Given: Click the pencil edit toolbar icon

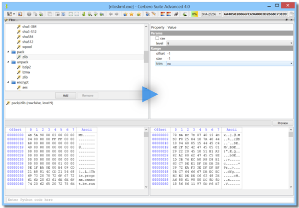Looking at the screenshot, I should [x=154, y=14].
